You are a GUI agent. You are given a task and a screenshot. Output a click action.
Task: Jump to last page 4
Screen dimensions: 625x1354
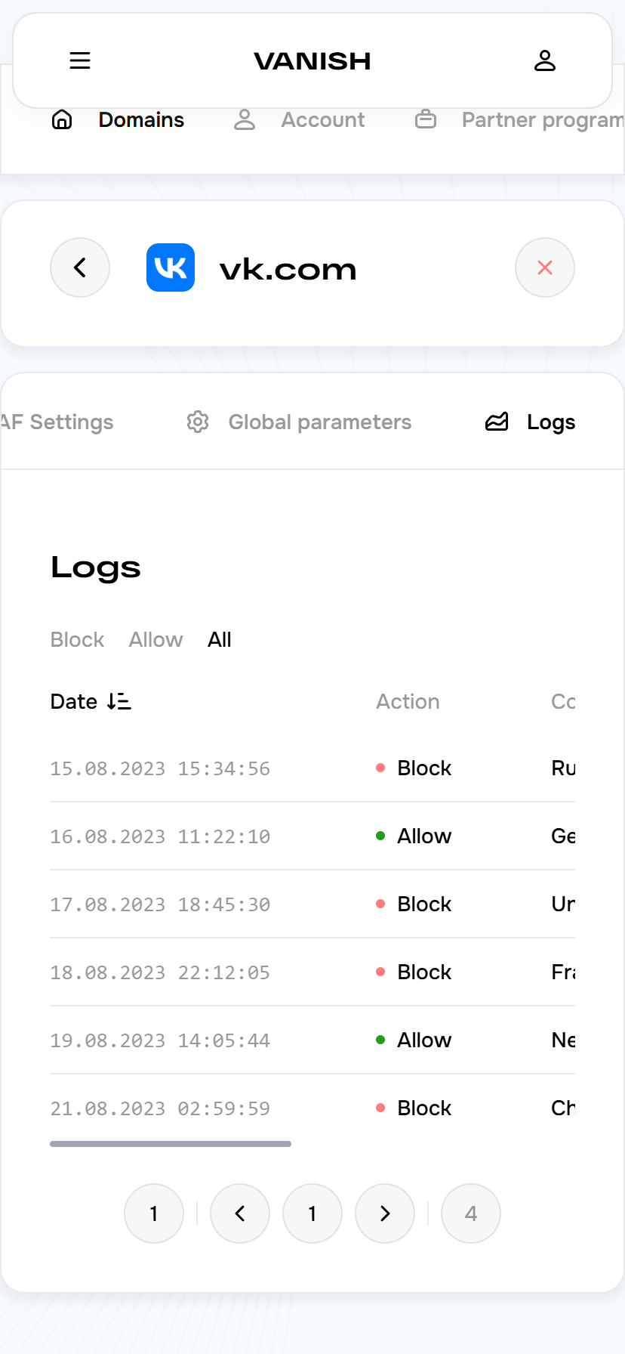click(471, 1213)
